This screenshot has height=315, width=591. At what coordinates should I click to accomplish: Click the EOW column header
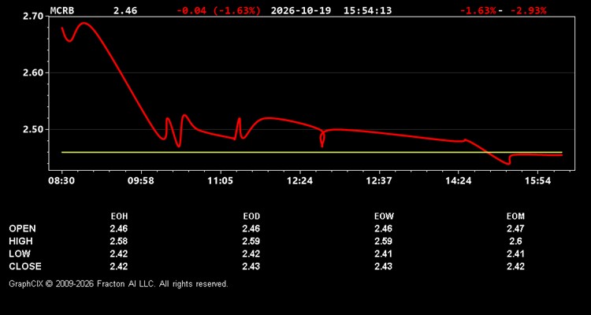pos(384,217)
